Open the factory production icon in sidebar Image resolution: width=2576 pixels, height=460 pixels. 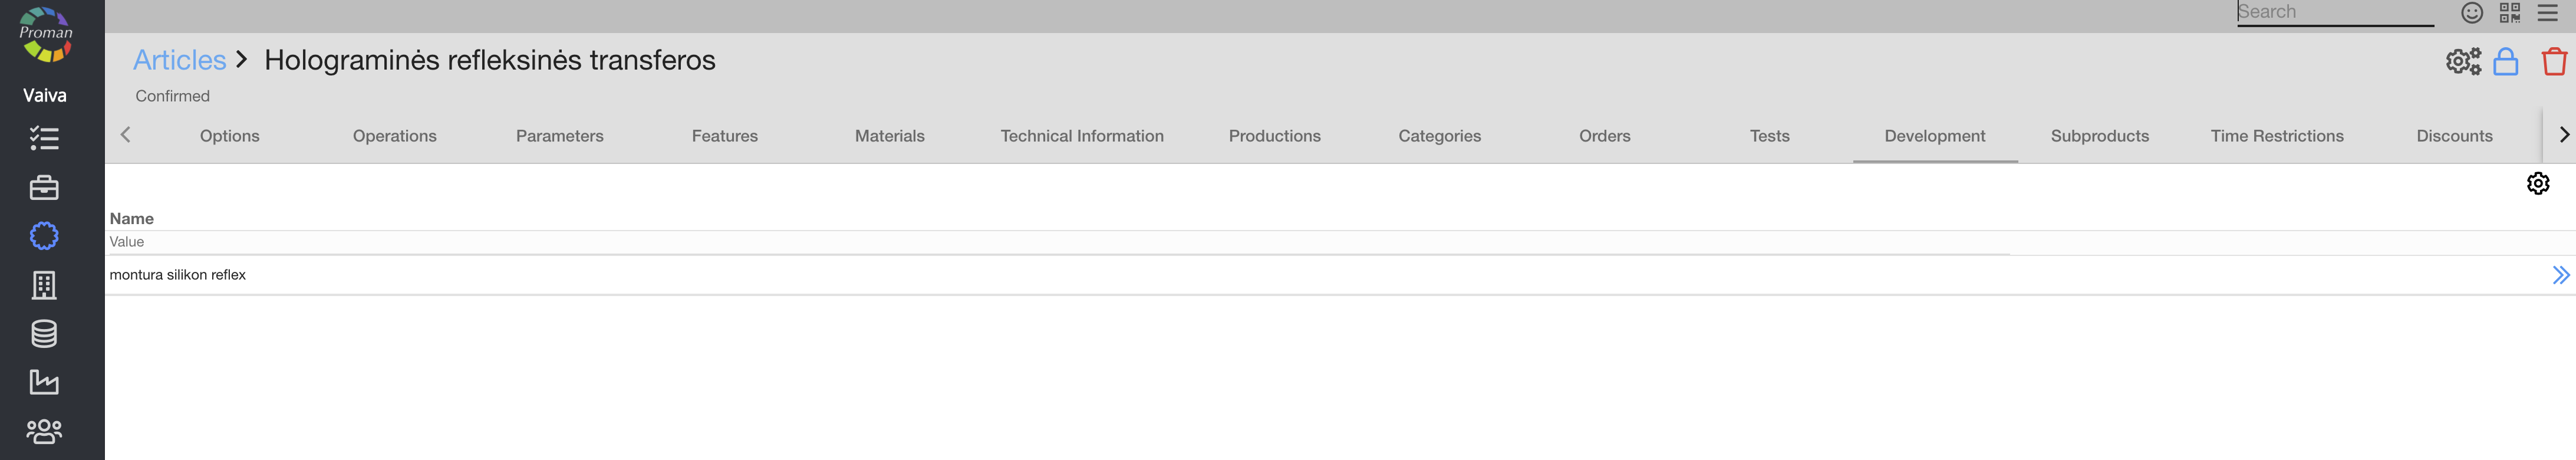pos(44,382)
